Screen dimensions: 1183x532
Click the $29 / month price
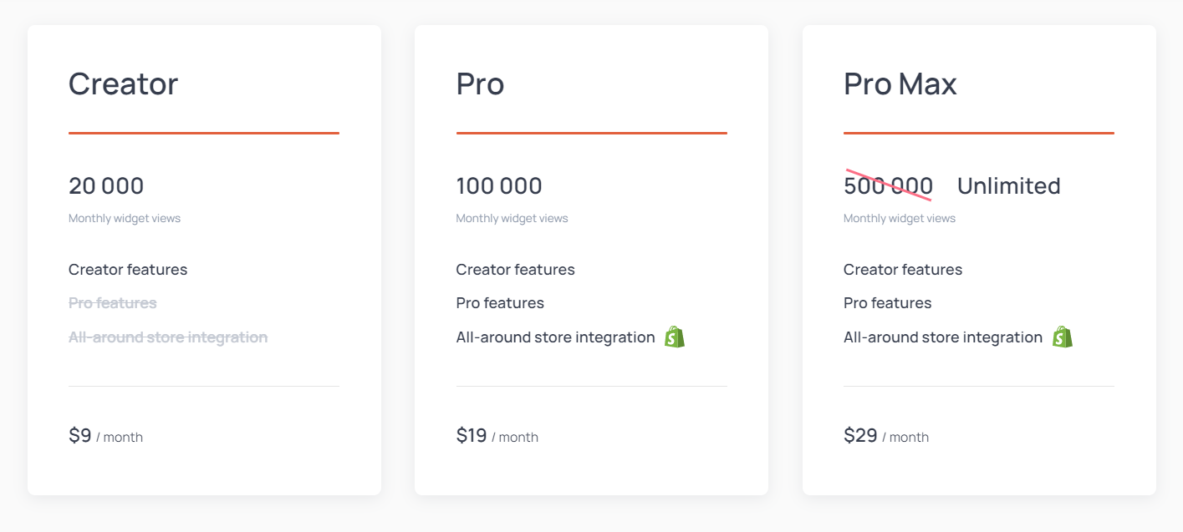pos(886,436)
